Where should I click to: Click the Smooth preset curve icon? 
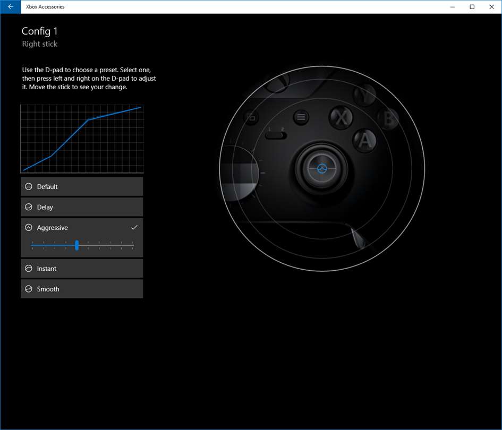pos(29,289)
